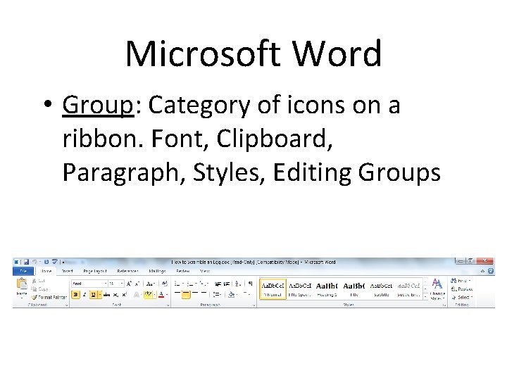Toggle Show/Hide paragraph marks
Viewport: 507px width, 380px height.
(x=250, y=284)
